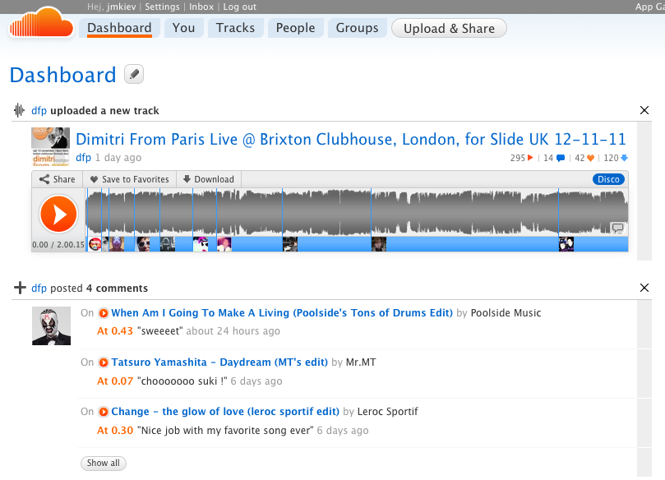
Task: Click Leroc Sportif artist name
Action: pyautogui.click(x=388, y=412)
